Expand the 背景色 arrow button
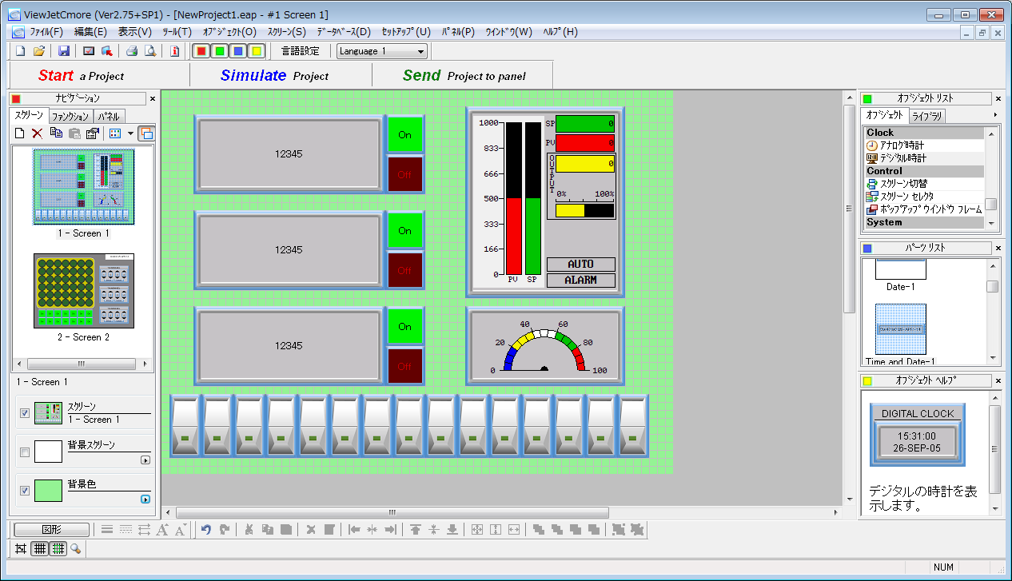The width and height of the screenshot is (1012, 581). [x=145, y=499]
